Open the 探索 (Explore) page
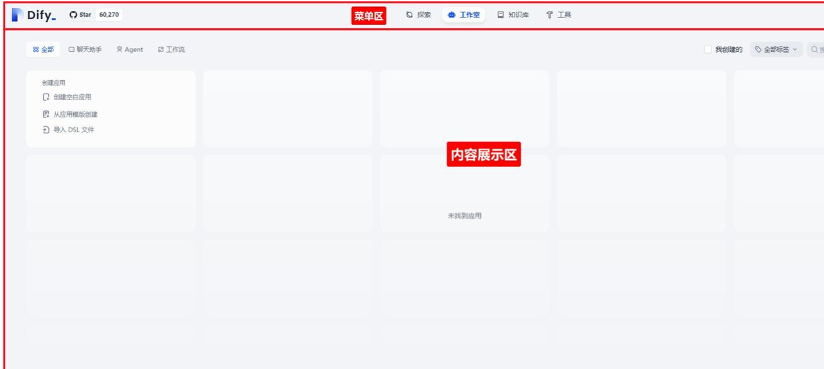The image size is (824, 369). pos(419,15)
